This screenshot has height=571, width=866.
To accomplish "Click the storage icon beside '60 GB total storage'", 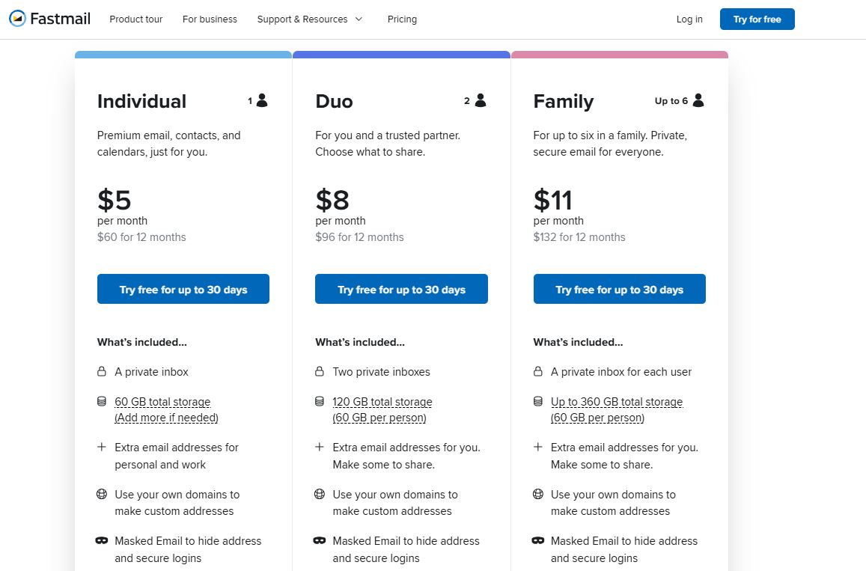I will 102,402.
